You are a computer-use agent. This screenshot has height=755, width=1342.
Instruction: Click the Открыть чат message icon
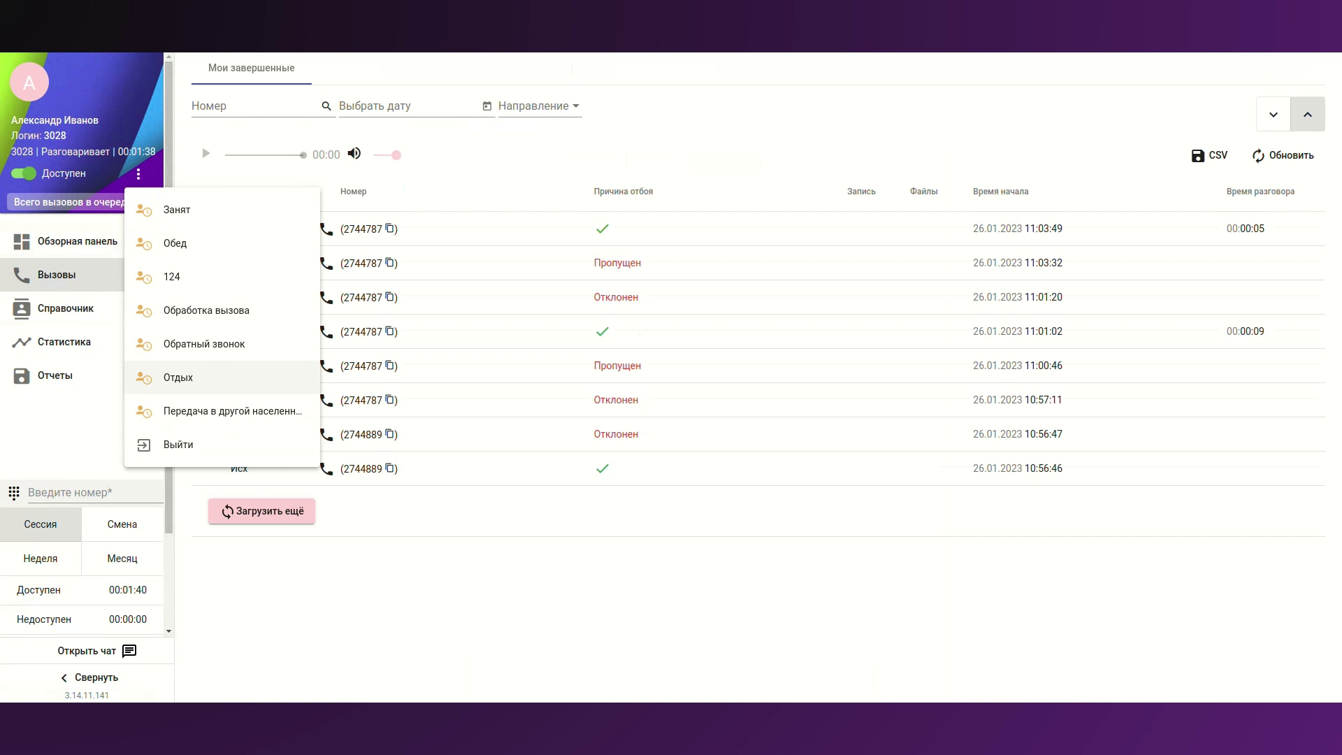[129, 651]
